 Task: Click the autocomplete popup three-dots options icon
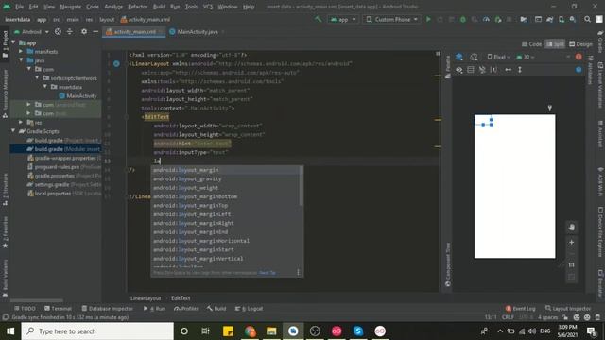(298, 273)
